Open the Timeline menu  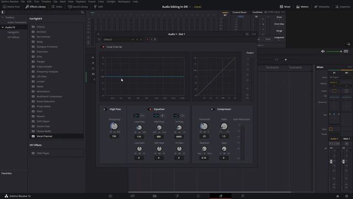click(x=46, y=2)
